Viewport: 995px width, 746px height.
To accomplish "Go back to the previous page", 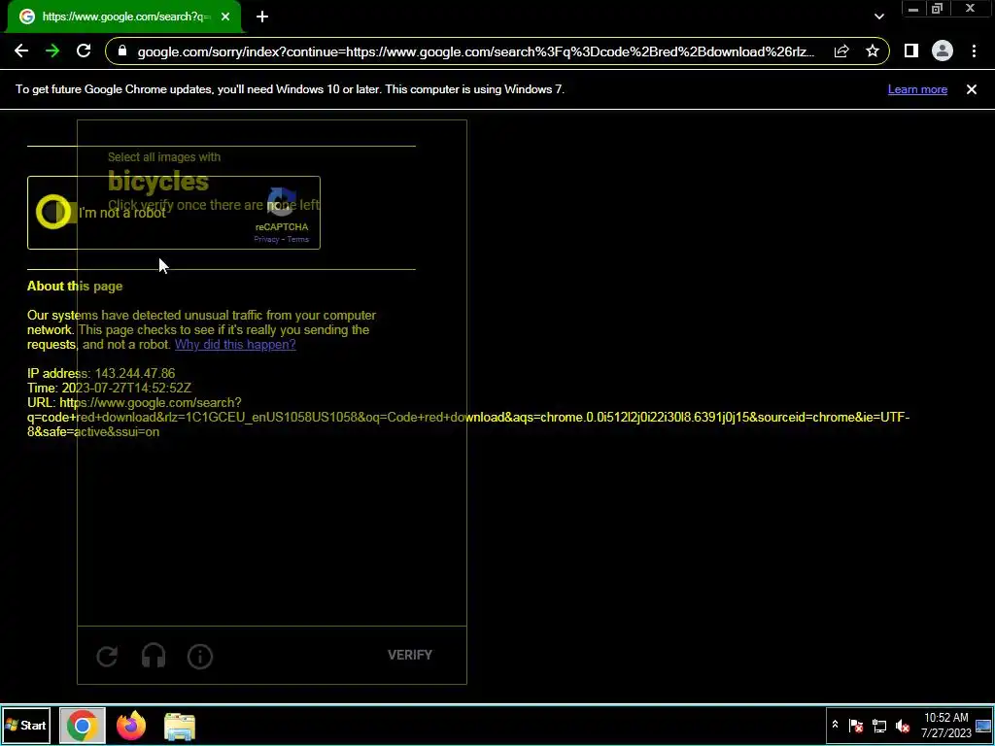I will 21,51.
